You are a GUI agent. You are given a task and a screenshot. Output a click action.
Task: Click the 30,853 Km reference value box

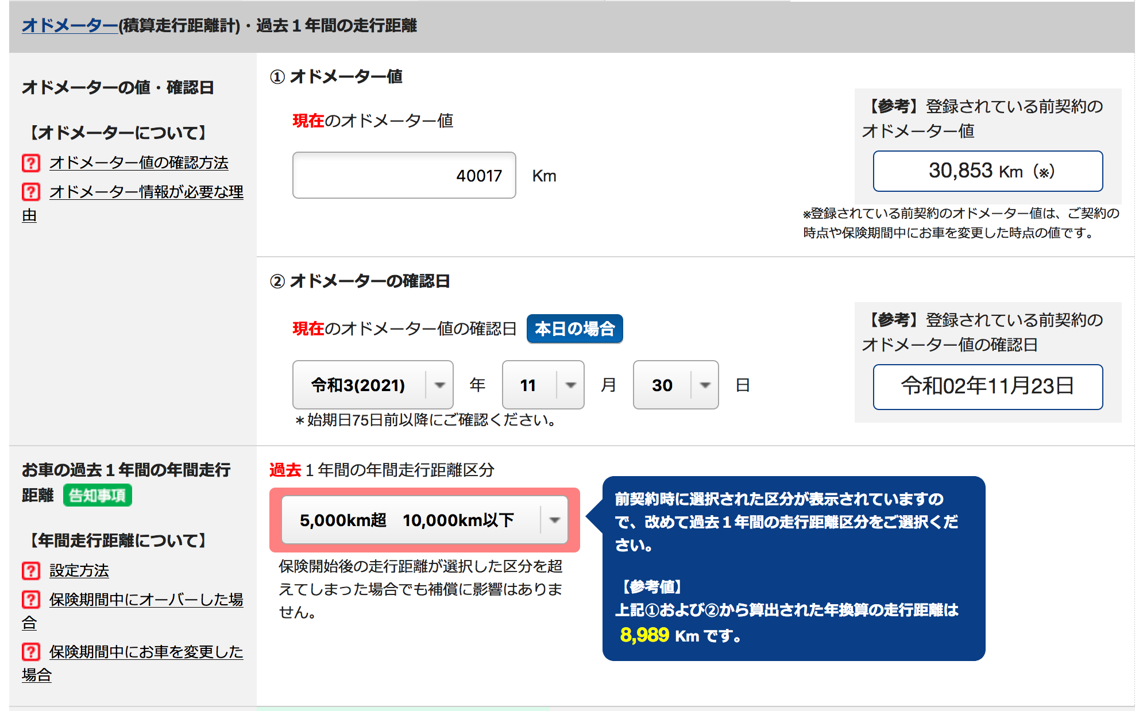tap(987, 171)
